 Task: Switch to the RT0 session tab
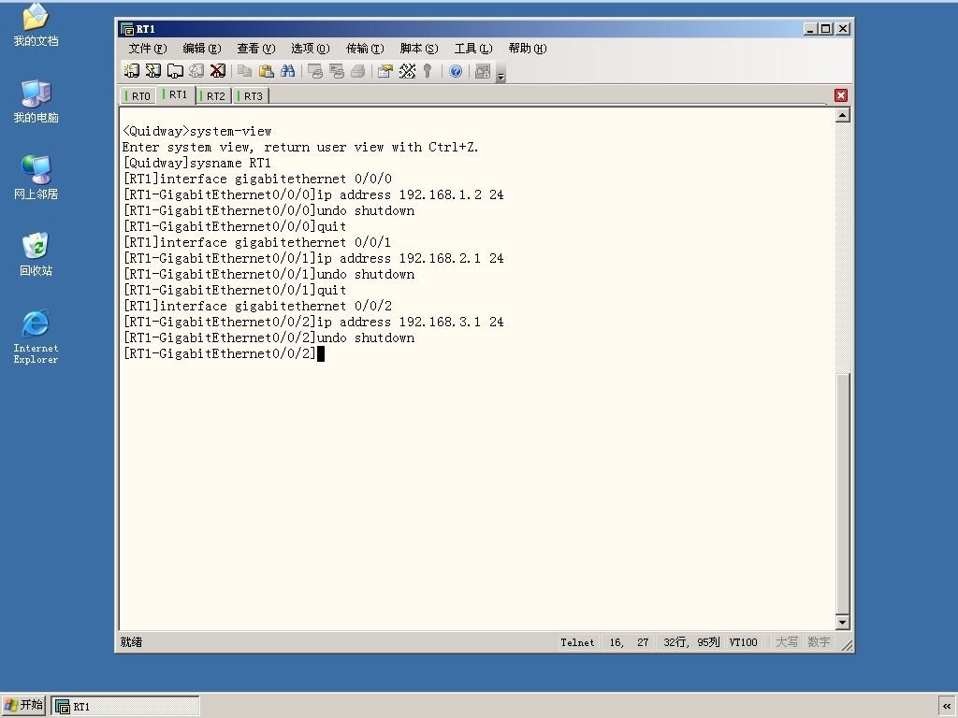138,96
